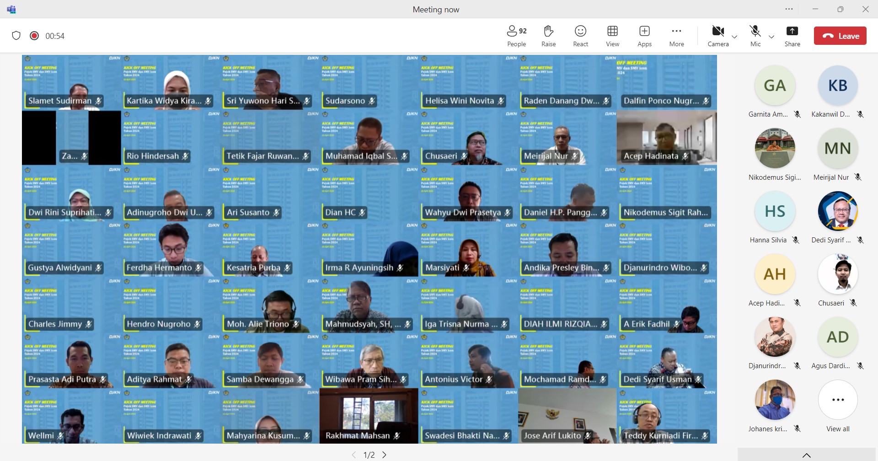Raise your hand in the meeting
The image size is (878, 461).
(x=548, y=36)
